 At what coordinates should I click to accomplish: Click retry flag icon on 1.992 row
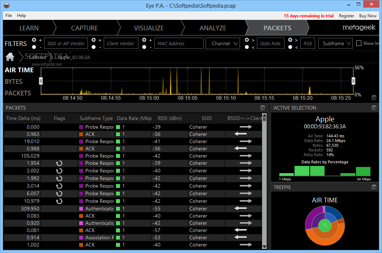click(x=59, y=179)
